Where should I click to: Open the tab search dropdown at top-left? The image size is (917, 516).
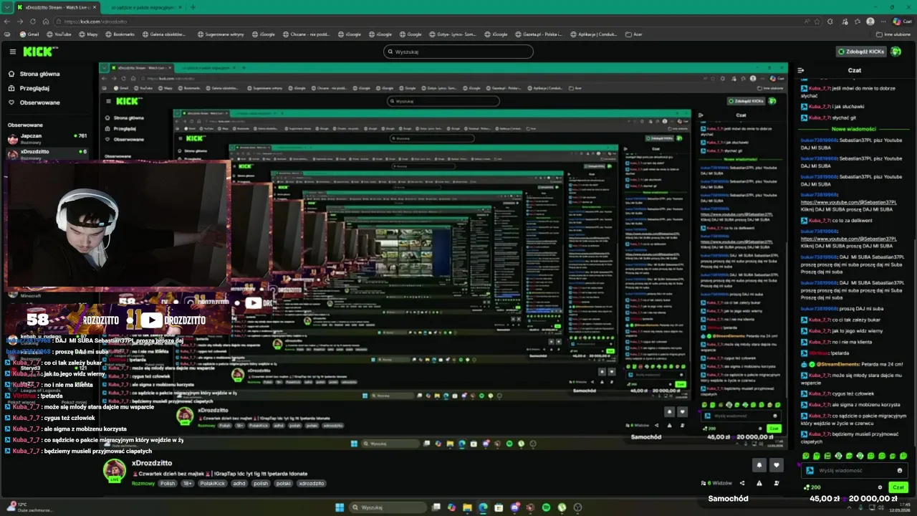[x=7, y=7]
